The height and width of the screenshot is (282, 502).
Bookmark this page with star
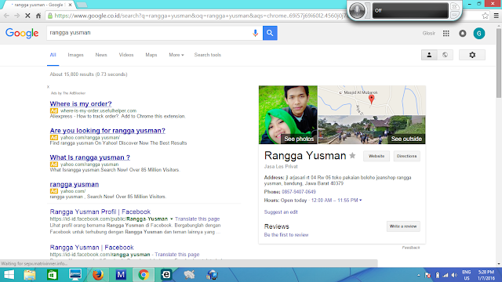(485, 16)
